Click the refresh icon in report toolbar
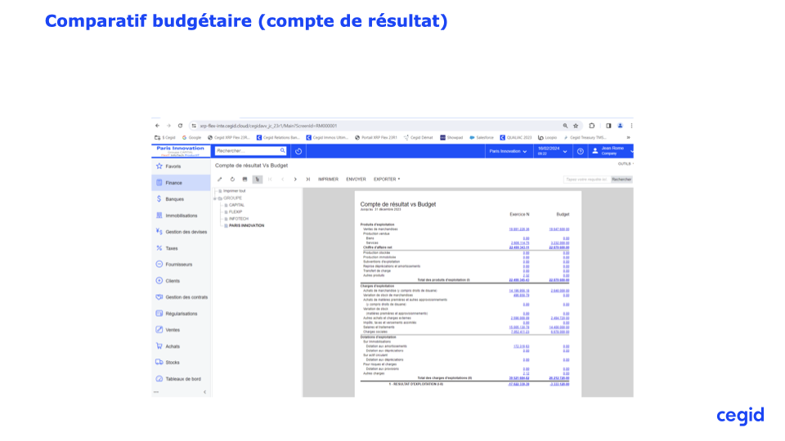The height and width of the screenshot is (441, 785). (x=232, y=179)
